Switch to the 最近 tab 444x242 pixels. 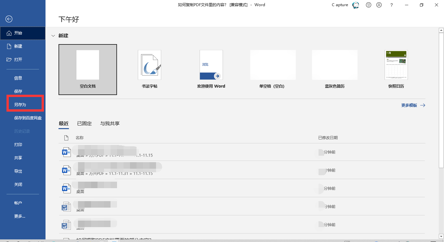64,124
